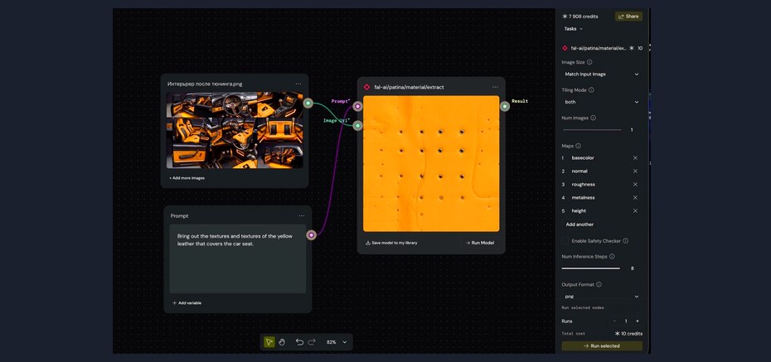The height and width of the screenshot is (362, 771).
Task: Select the image node output connector
Action: coord(308,104)
